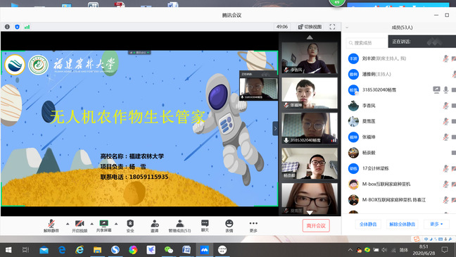Enter fullscreen with the expand icon

point(332,27)
